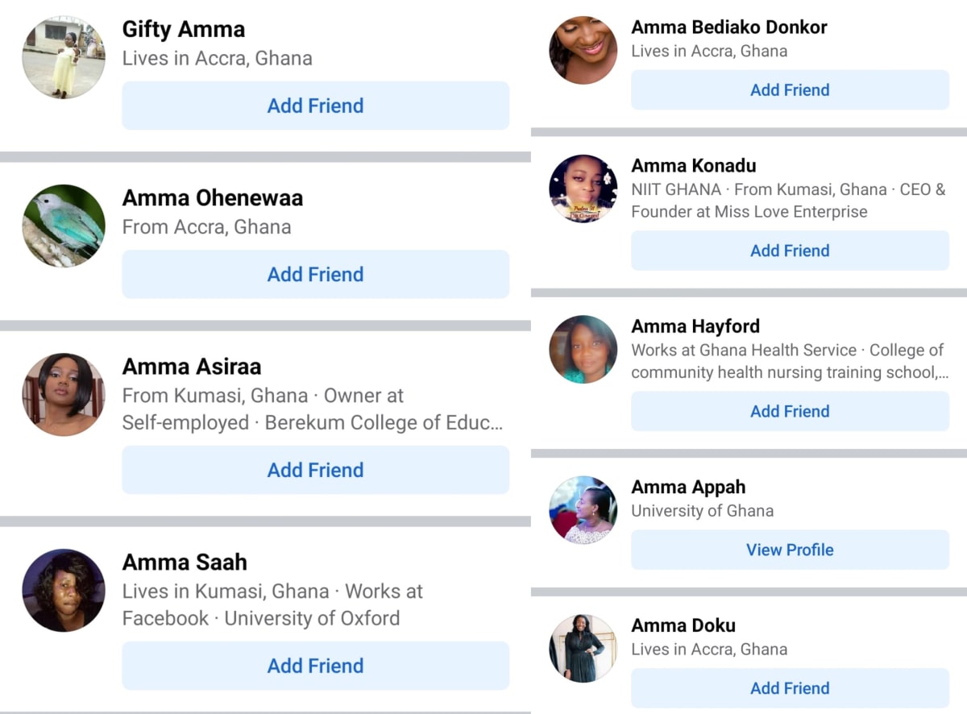
Task: Open Gifty Amma's profile picture
Action: tap(64, 58)
